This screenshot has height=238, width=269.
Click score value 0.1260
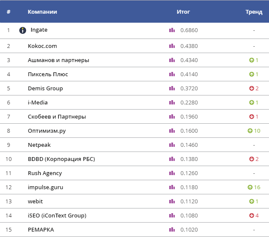(189, 173)
